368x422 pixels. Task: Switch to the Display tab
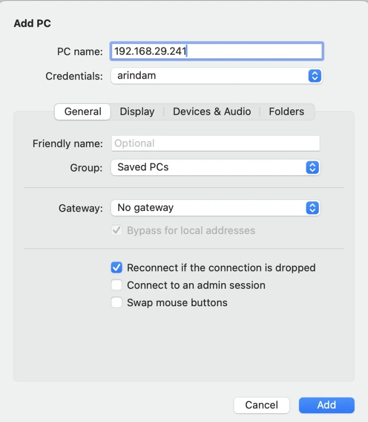point(137,112)
